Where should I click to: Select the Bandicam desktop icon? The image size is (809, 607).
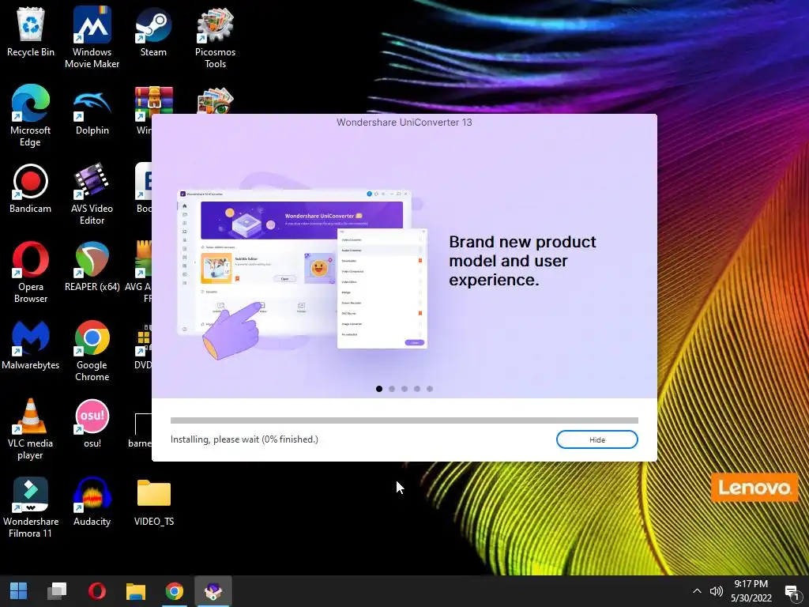coord(31,188)
